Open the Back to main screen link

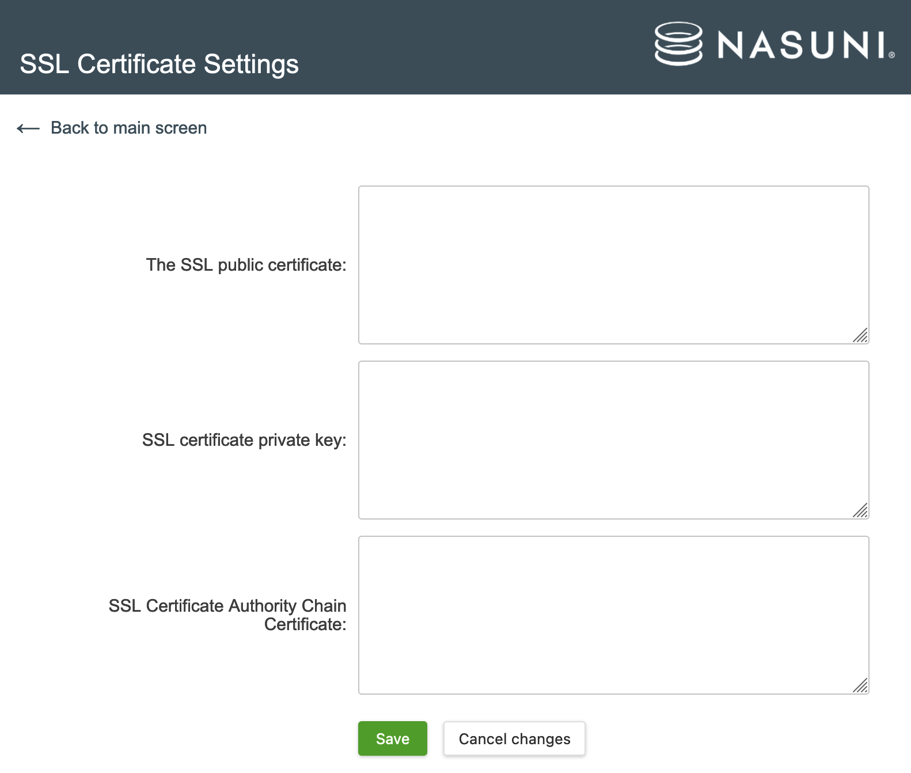(128, 128)
